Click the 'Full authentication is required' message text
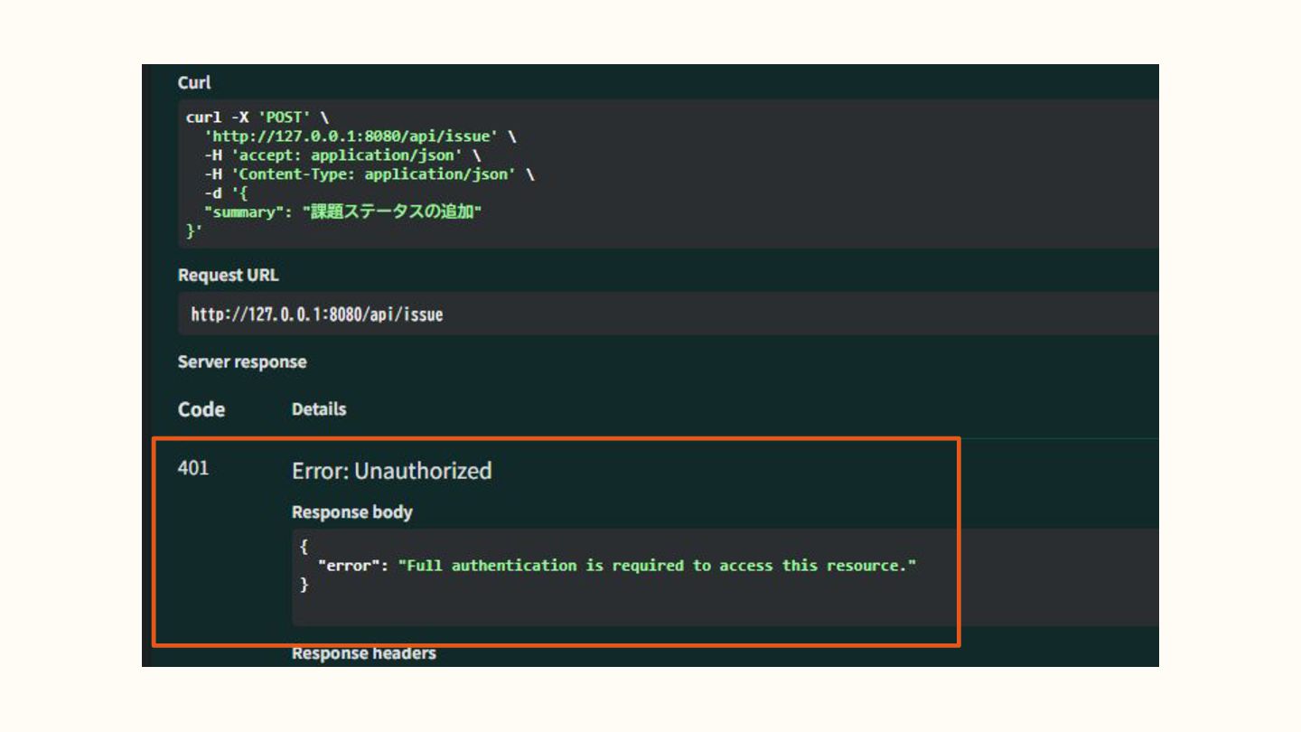 pos(657,566)
